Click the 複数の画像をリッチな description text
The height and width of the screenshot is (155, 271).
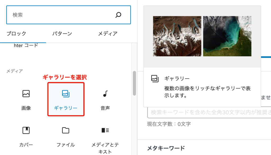[x=207, y=92]
